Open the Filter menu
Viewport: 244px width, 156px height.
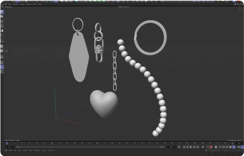pos(35,4)
